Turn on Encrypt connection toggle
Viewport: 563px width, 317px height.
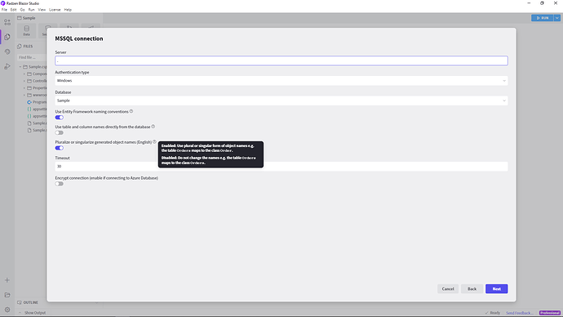[x=60, y=184]
